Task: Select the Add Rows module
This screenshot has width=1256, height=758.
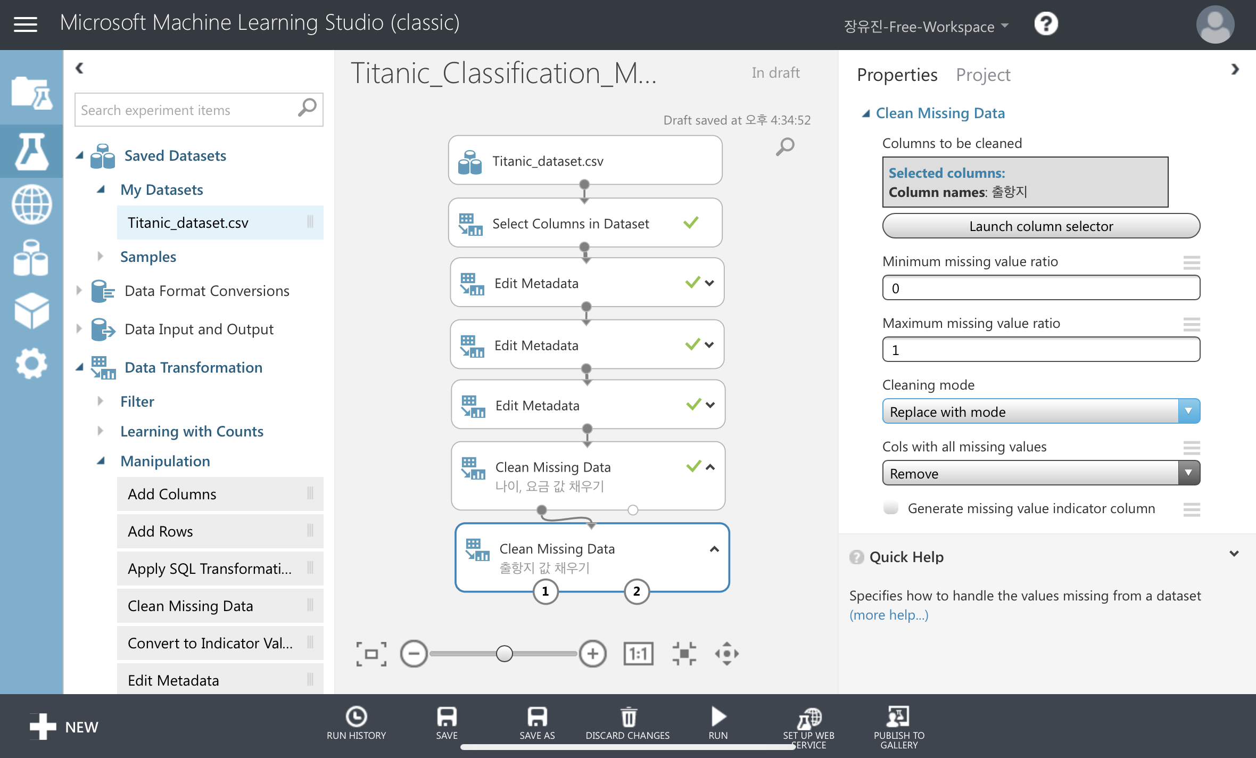Action: 220,531
